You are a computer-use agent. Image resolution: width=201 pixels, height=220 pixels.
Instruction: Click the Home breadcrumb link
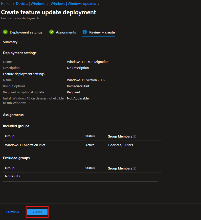tap(6, 4)
